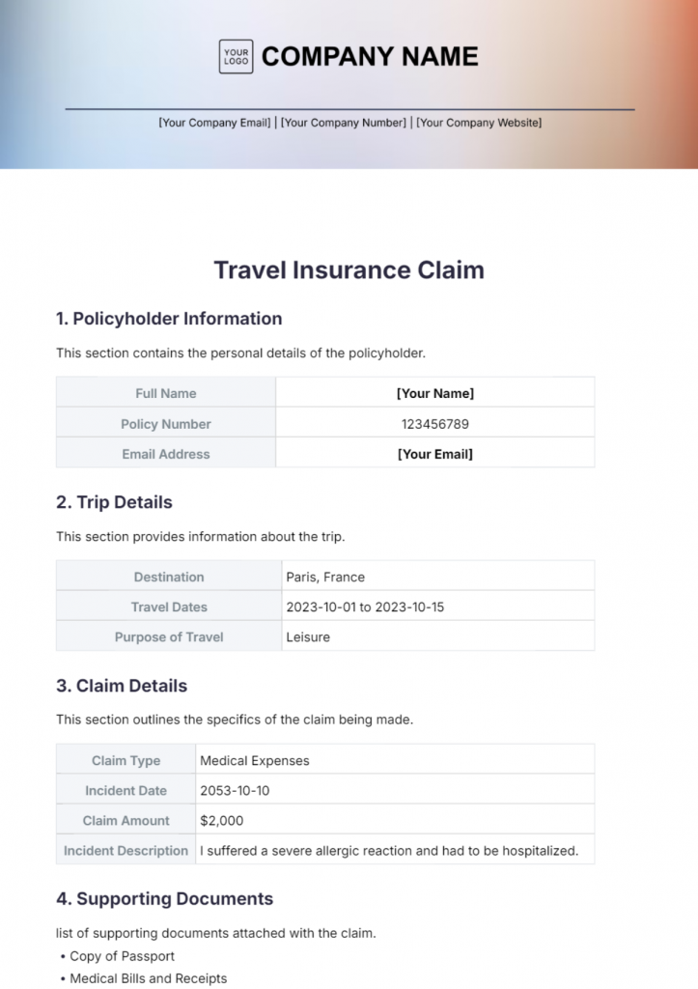The height and width of the screenshot is (989, 698).
Task: Select the $2,000 claim amount cell
Action: tap(222, 821)
